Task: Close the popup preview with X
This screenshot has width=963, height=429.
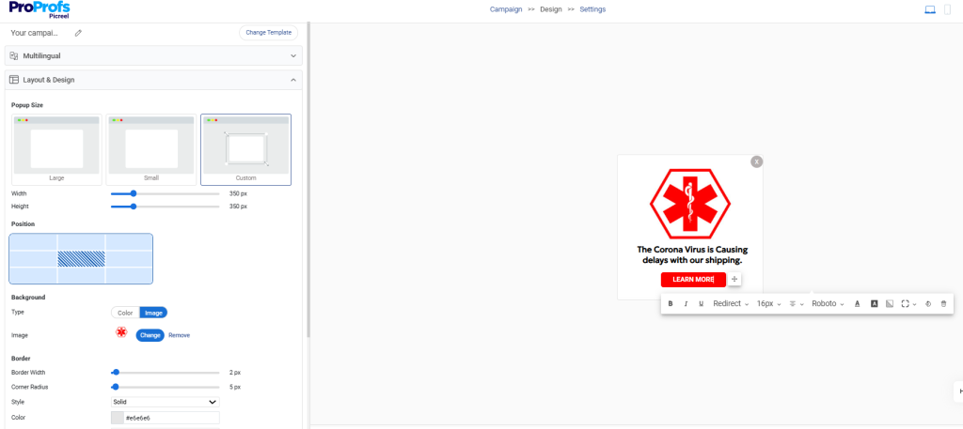Action: 757,161
